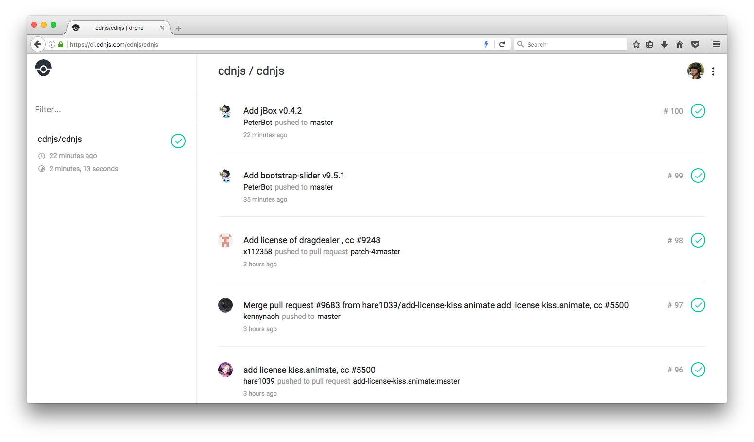Screen dimensions: 754x442
Task: Click build number # 99
Action: coord(675,176)
